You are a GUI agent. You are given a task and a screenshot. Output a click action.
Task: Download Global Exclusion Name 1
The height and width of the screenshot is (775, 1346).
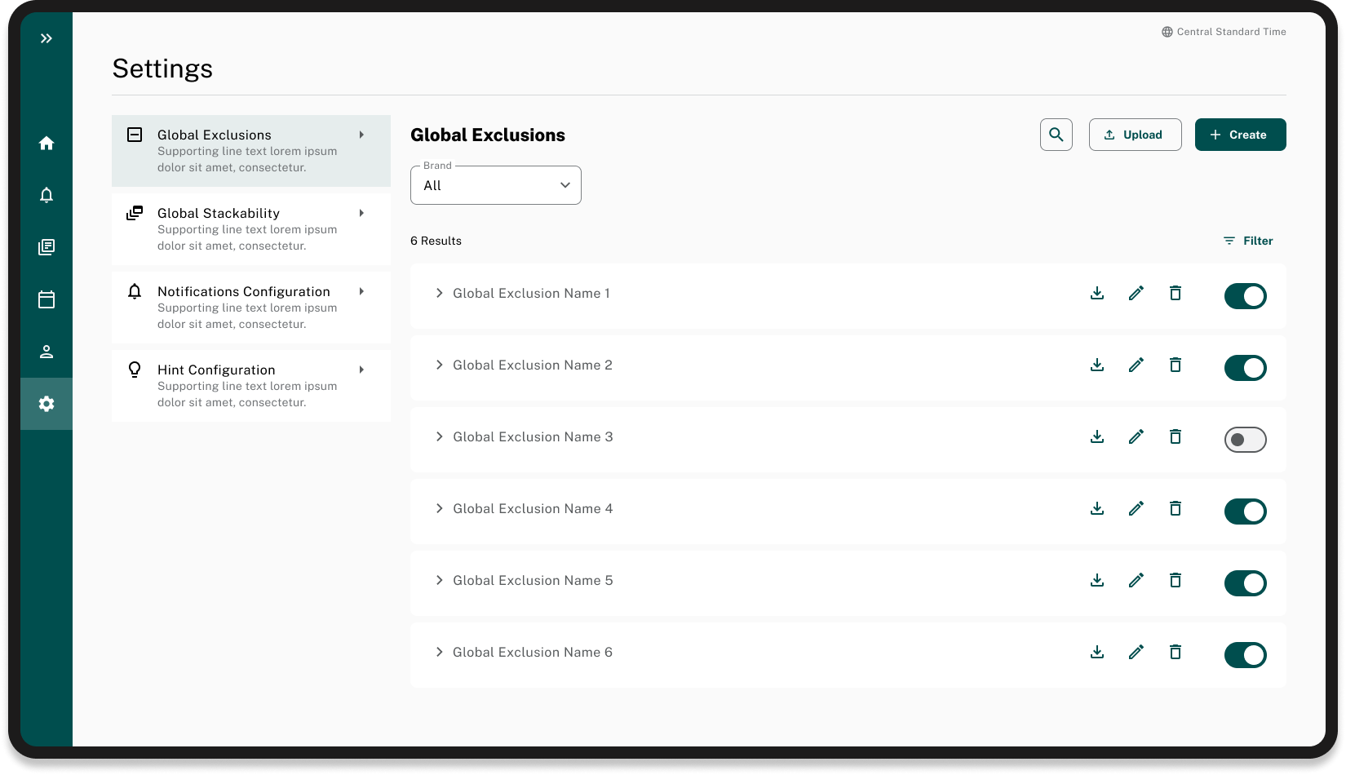point(1097,293)
